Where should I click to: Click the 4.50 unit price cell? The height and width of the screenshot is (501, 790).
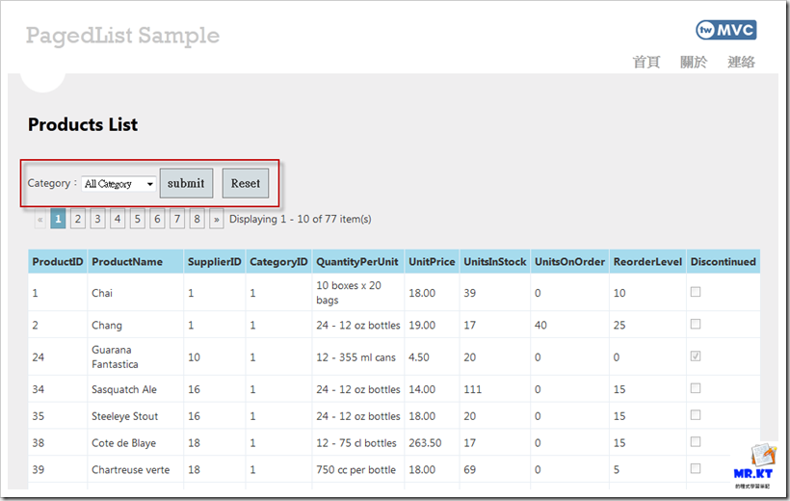coord(432,356)
